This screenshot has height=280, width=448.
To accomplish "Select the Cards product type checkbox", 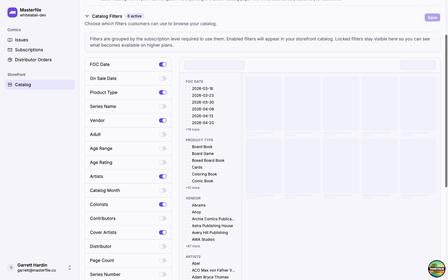I will click(188, 167).
